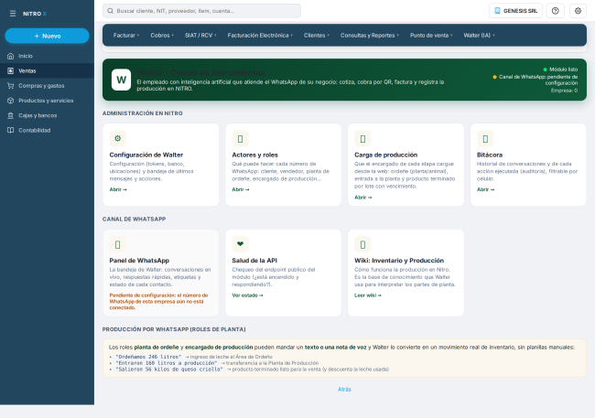Image resolution: width=595 pixels, height=418 pixels.
Task: Open the GENESIS SRL company selector
Action: coord(515,11)
